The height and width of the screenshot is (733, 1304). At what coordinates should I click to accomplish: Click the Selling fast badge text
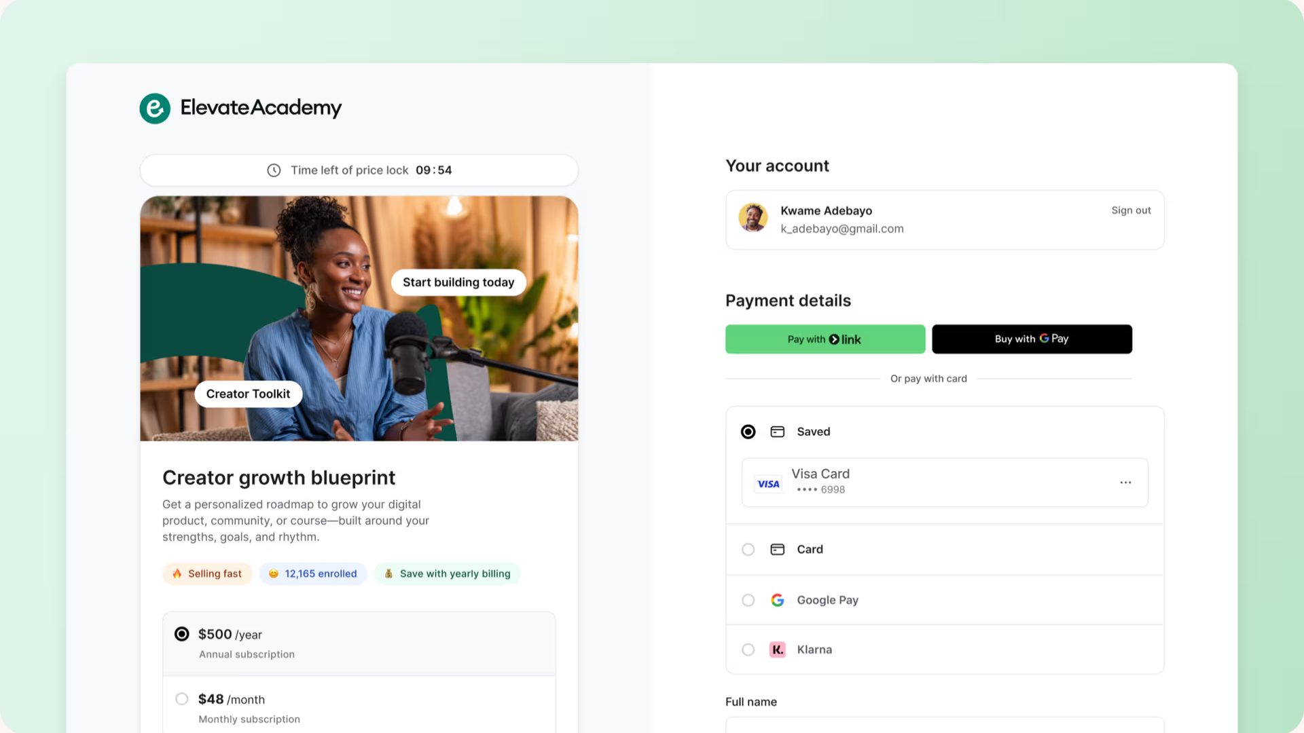point(215,574)
